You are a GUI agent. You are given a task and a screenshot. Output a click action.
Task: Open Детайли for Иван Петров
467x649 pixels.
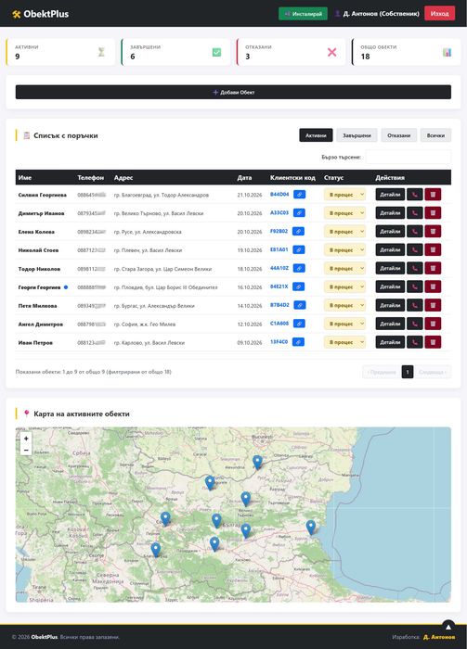tap(390, 342)
